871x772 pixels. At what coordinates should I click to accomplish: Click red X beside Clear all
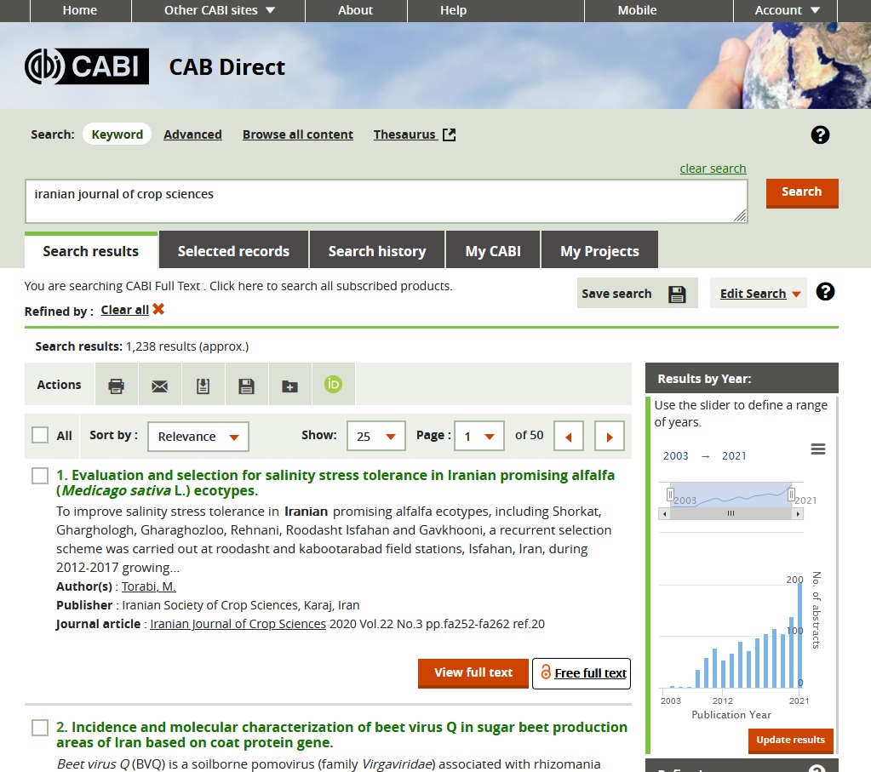point(158,309)
